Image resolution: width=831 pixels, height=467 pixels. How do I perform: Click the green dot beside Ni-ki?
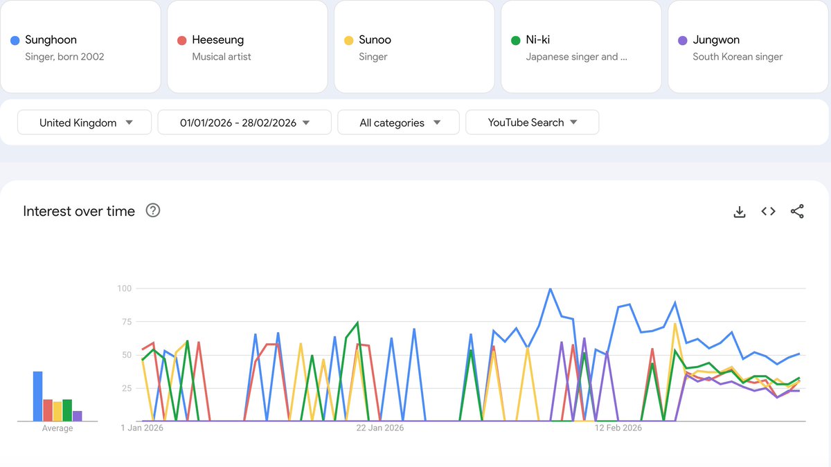click(515, 40)
